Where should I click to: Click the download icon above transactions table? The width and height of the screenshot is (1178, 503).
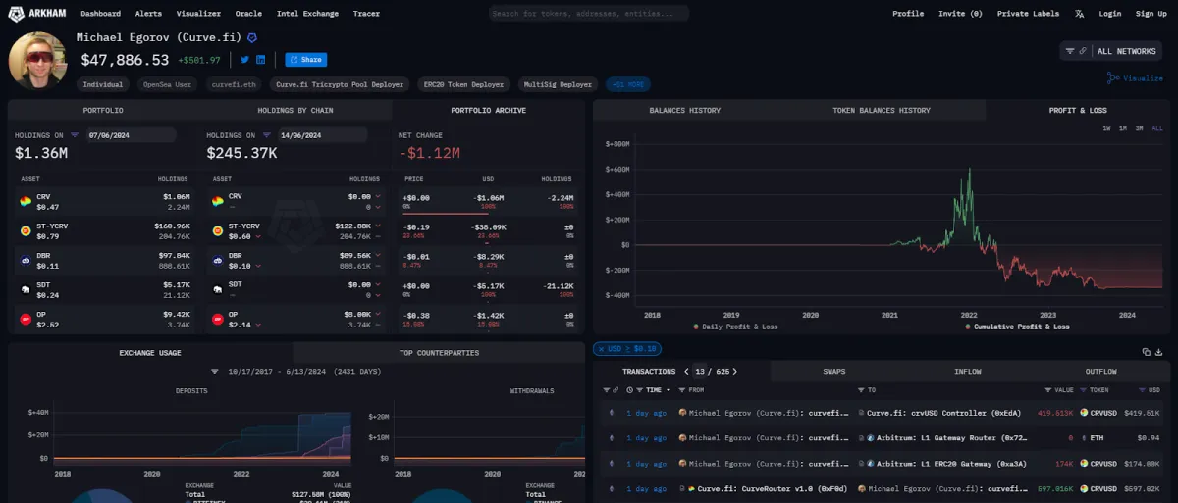(x=1159, y=351)
